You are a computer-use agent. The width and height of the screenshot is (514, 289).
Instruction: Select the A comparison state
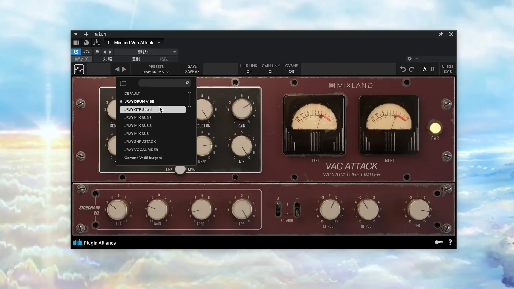pyautogui.click(x=425, y=69)
